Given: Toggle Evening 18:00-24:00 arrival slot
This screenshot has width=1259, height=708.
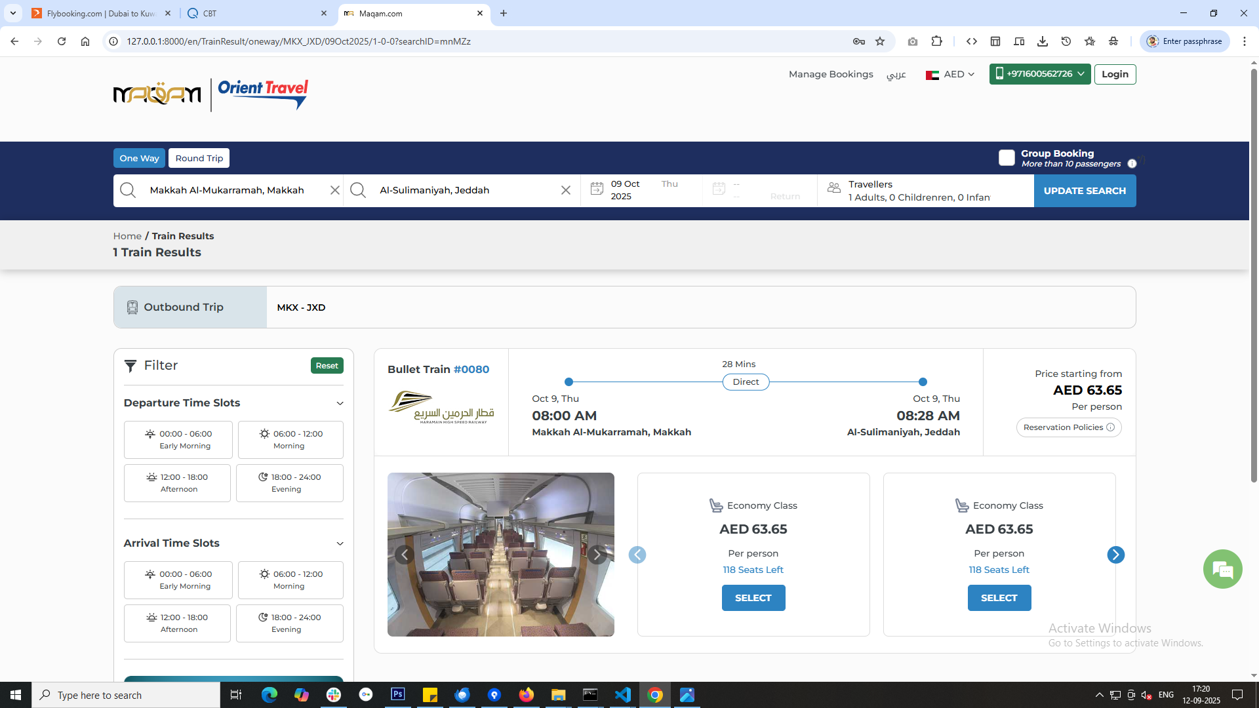Looking at the screenshot, I should pyautogui.click(x=290, y=623).
